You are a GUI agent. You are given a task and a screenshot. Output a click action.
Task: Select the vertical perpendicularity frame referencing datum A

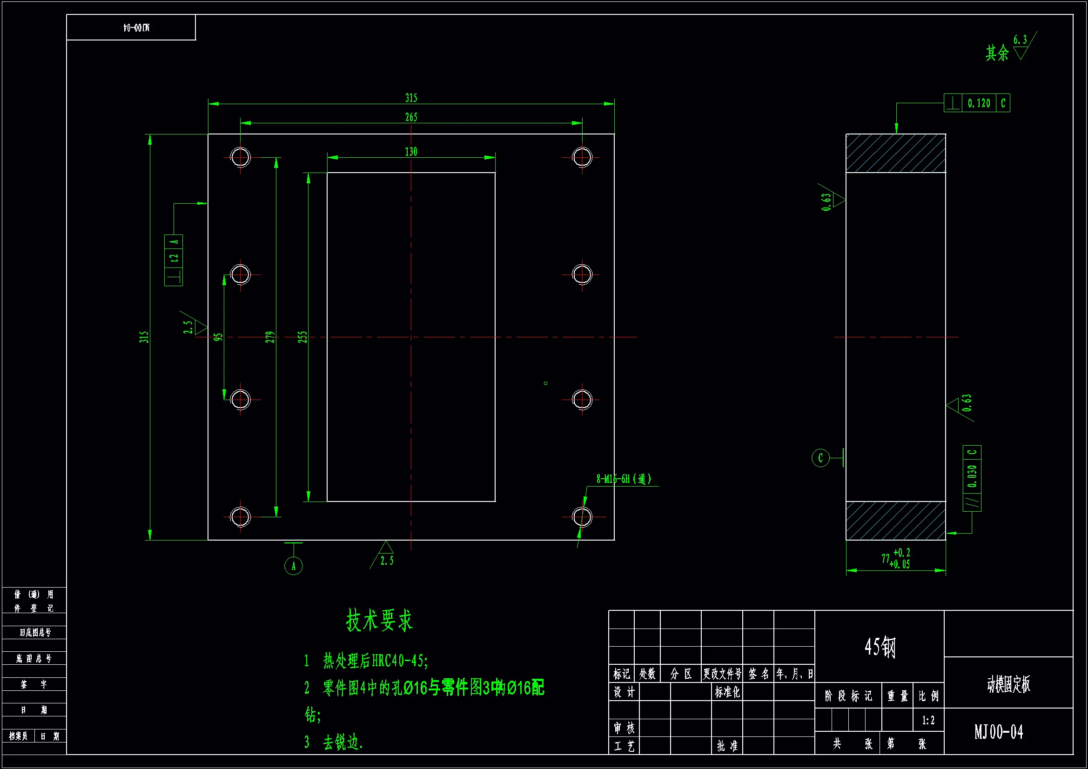point(174,260)
